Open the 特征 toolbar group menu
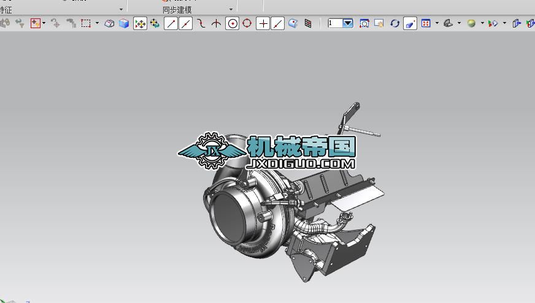The image size is (535, 303). [x=121, y=10]
